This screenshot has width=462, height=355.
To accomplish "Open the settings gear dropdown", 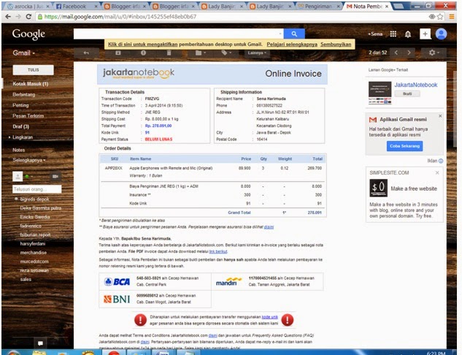I will (434, 53).
